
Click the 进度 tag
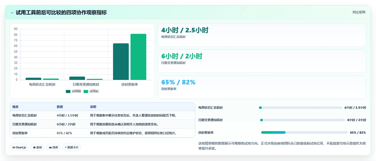coord(53,147)
